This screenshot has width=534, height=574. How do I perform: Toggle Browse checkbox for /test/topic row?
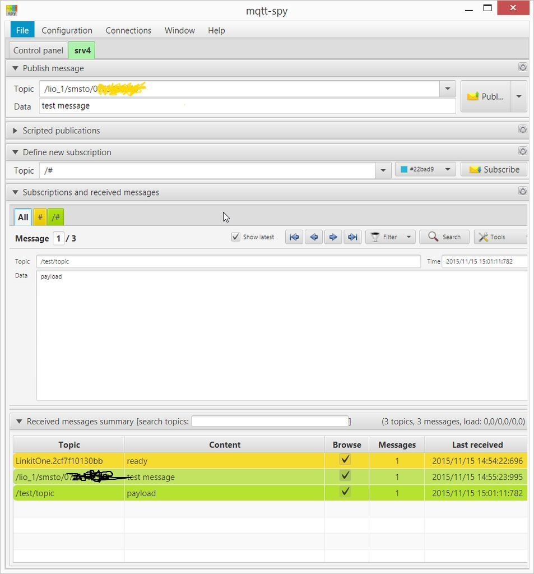tap(345, 492)
